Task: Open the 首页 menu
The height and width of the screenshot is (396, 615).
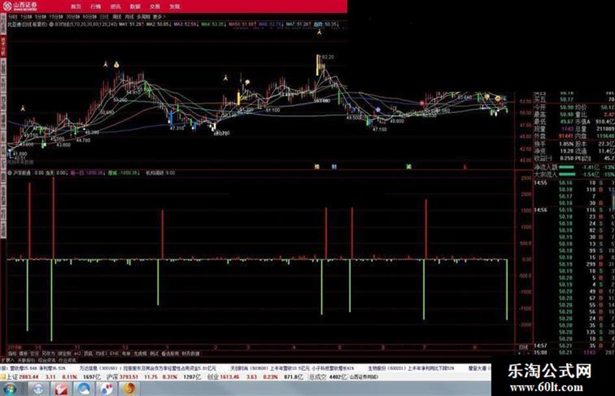Action: pyautogui.click(x=76, y=7)
